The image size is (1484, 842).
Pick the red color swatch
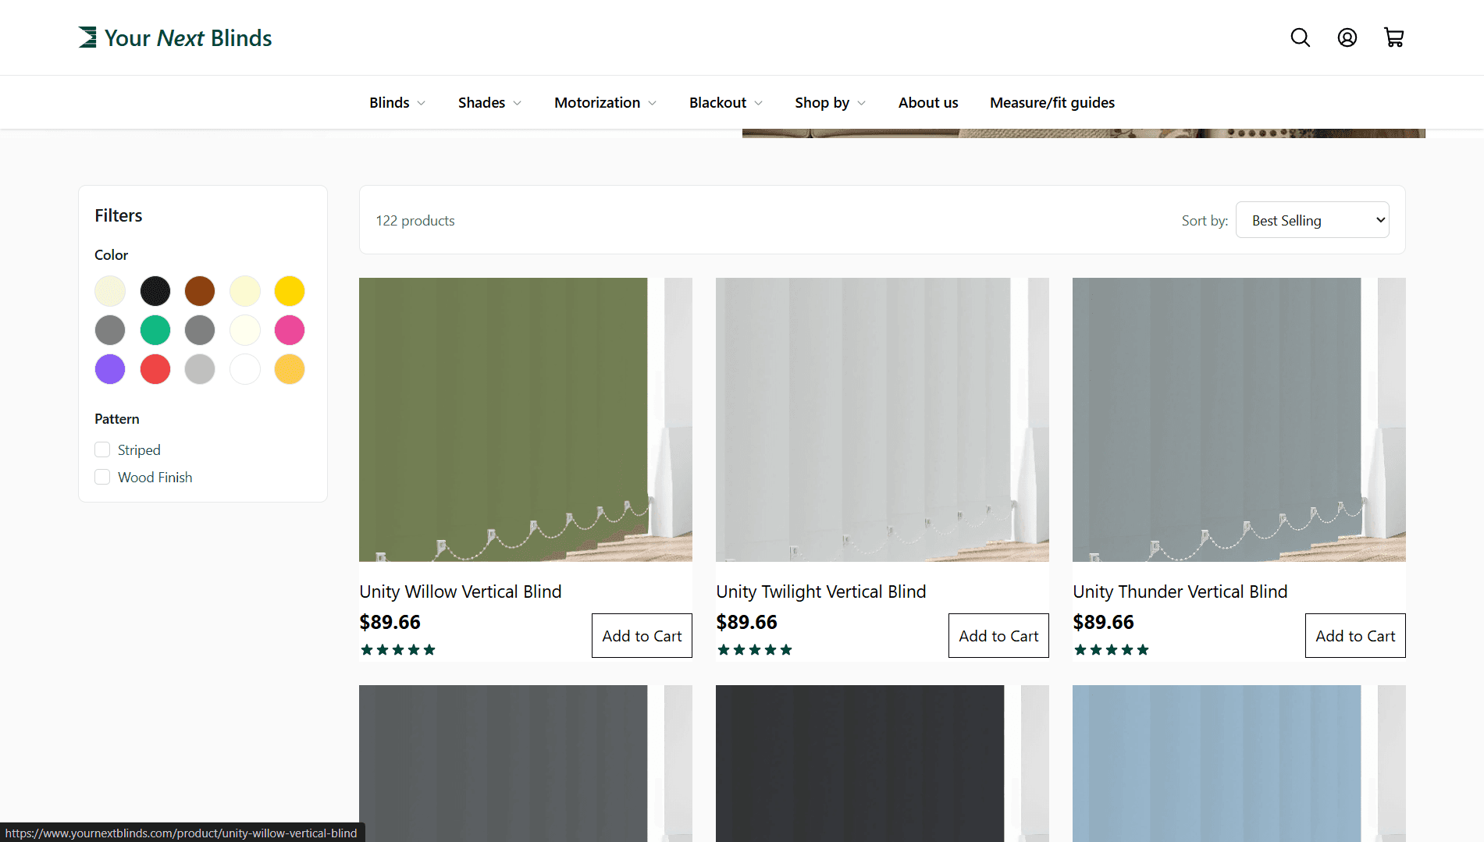[155, 369]
